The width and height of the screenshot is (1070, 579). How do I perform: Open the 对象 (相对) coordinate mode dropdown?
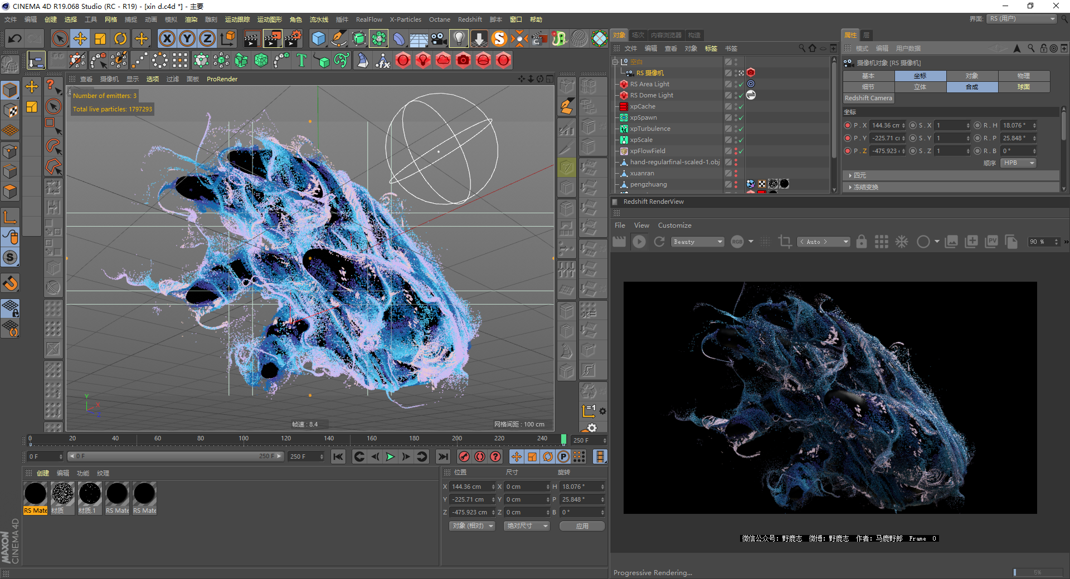(x=473, y=526)
